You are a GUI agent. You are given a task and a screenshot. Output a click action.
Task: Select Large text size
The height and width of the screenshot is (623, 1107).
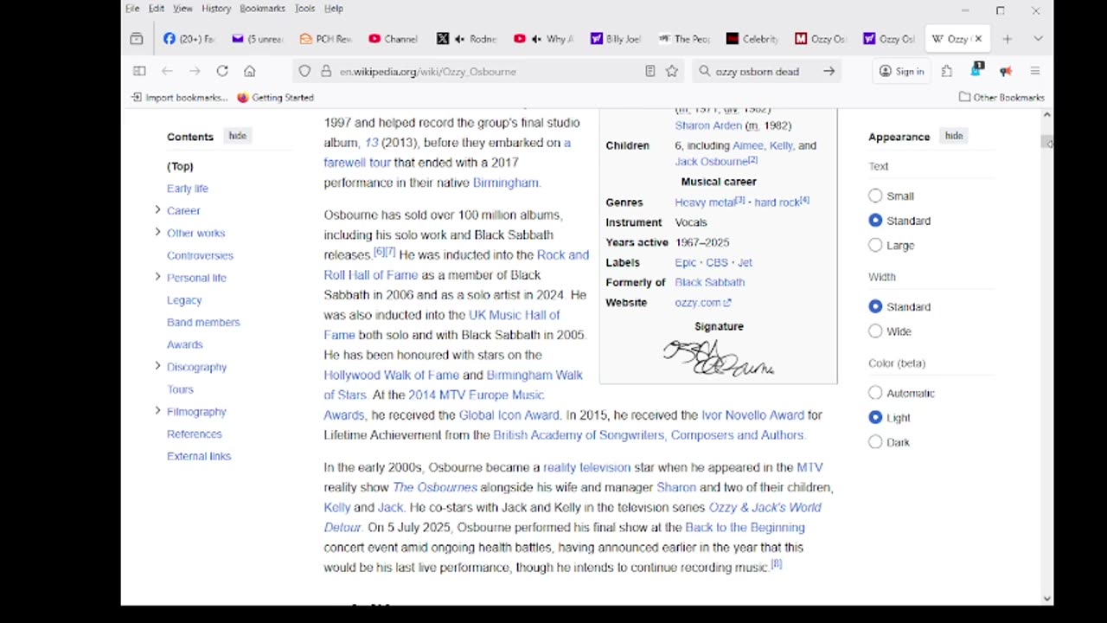coord(875,245)
